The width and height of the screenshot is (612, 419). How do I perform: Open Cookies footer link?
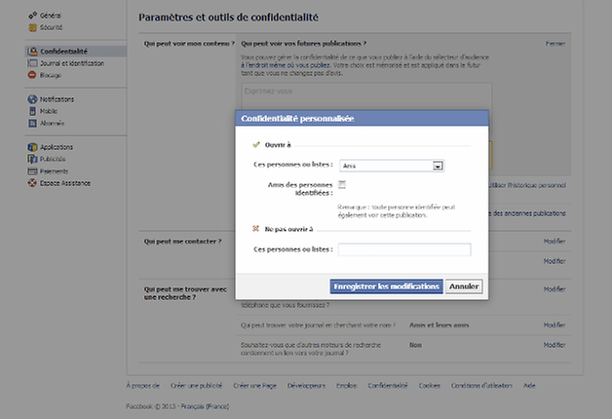430,386
